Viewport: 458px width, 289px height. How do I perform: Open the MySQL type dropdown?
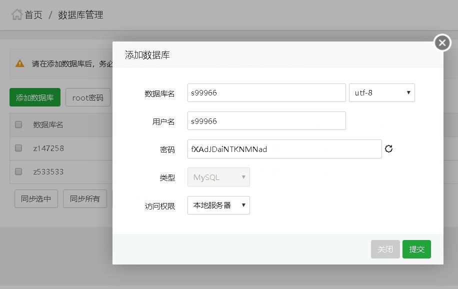coord(218,177)
